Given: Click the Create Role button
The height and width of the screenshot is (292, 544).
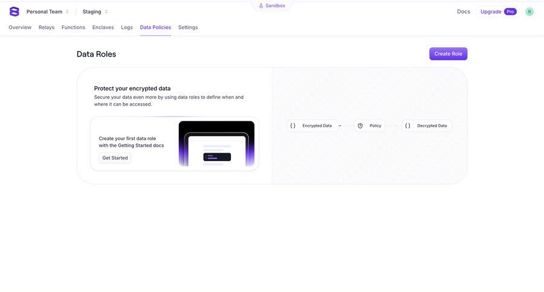Looking at the screenshot, I should tap(448, 54).
